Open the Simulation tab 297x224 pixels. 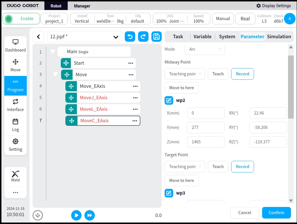coord(279,37)
